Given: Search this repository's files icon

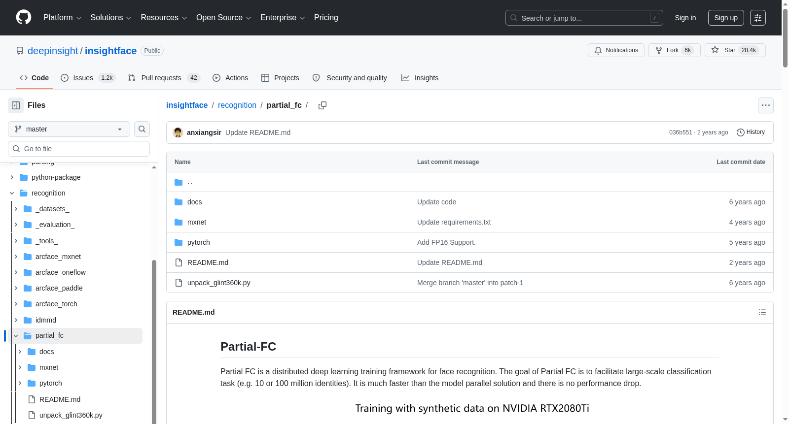Looking at the screenshot, I should click(142, 129).
